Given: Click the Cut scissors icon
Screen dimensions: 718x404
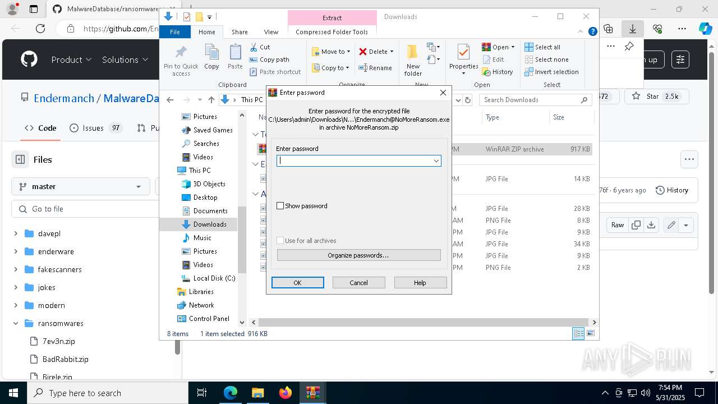Looking at the screenshot, I should click(254, 47).
